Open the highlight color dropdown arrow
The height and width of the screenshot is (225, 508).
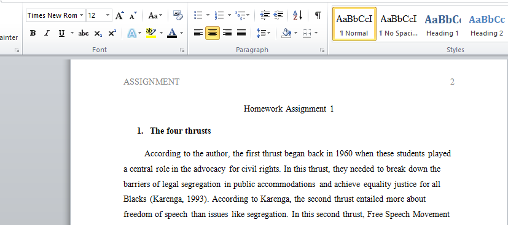coord(161,33)
